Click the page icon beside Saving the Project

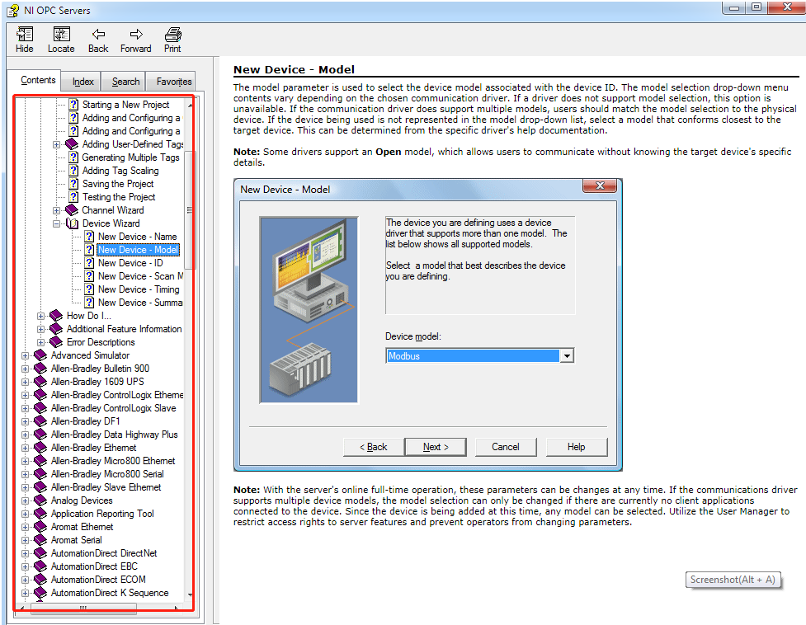point(74,184)
